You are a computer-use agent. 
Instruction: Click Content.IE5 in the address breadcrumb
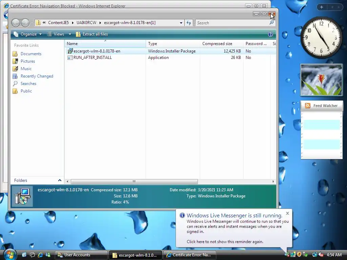(x=58, y=23)
